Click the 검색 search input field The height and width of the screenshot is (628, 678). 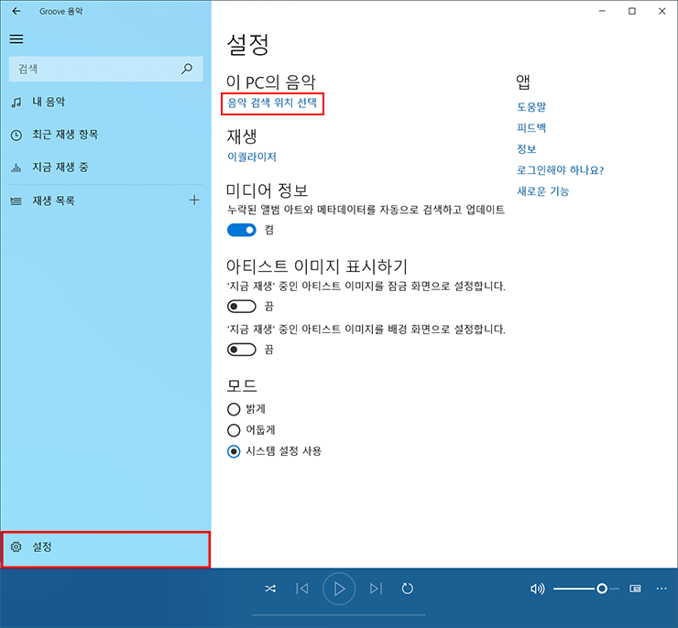coord(106,69)
